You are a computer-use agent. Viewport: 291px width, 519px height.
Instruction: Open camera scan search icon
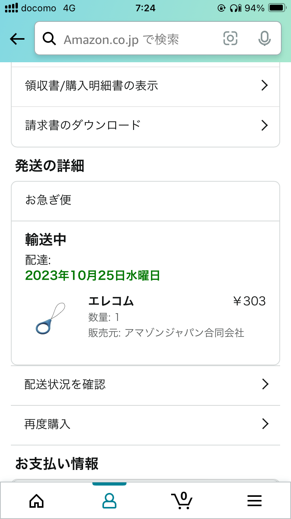(230, 38)
